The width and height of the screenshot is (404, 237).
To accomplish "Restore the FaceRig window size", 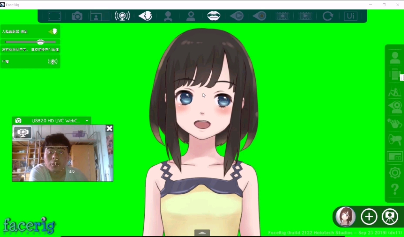I will coord(384,5).
